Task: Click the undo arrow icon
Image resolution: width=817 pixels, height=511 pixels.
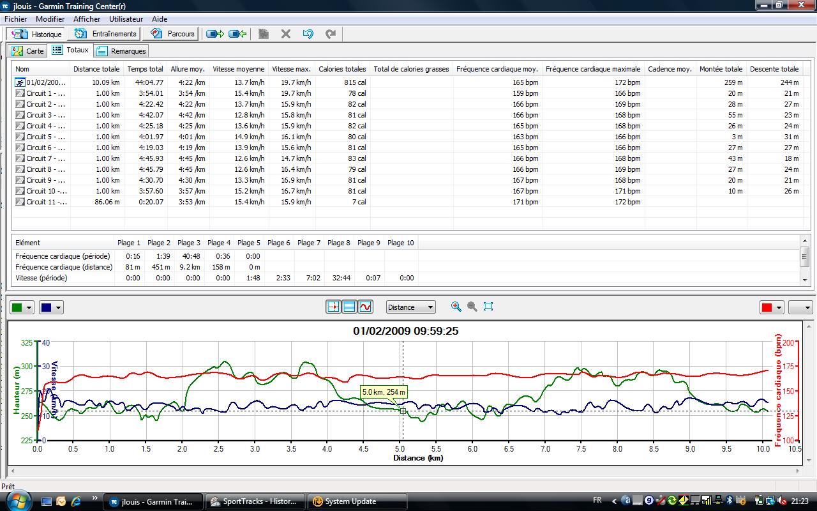Action: coord(308,34)
